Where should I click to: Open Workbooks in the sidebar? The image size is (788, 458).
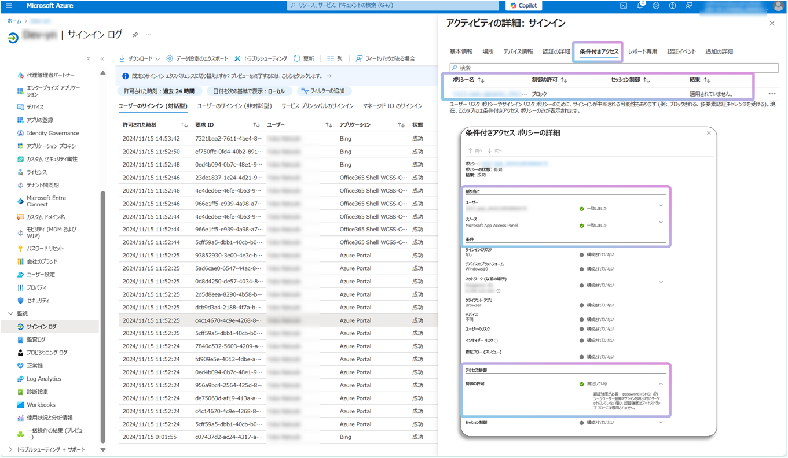(x=41, y=405)
